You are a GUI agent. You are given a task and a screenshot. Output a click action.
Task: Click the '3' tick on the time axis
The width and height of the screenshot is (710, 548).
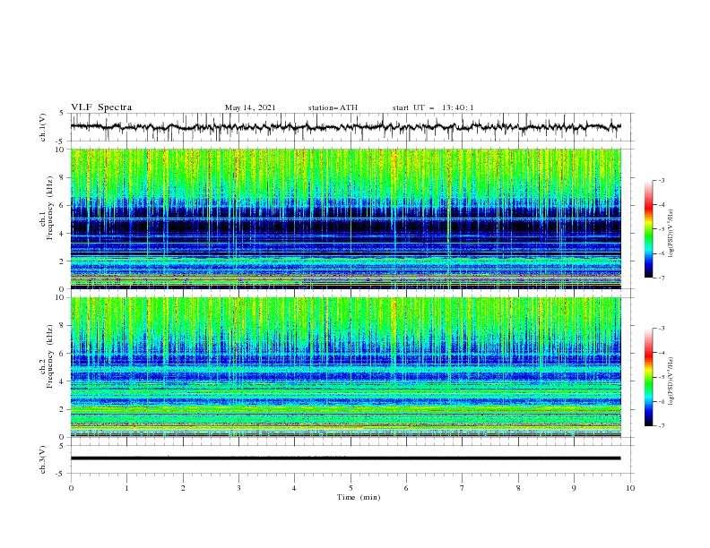(238, 488)
